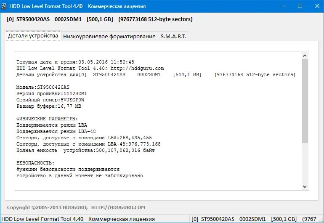Viewport: 324px width, 223px height.
Task: Click 'Функции безопасности поддерживаются' line
Action: point(68,169)
